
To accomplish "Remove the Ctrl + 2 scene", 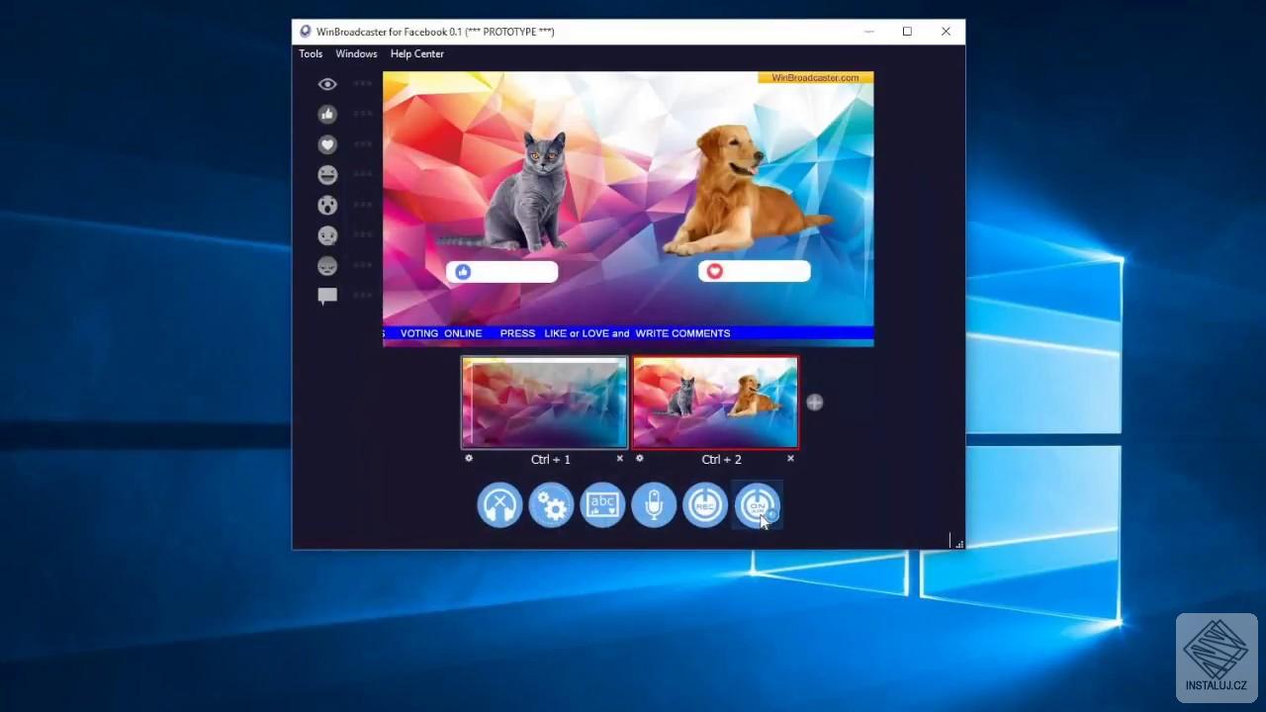I will click(790, 458).
